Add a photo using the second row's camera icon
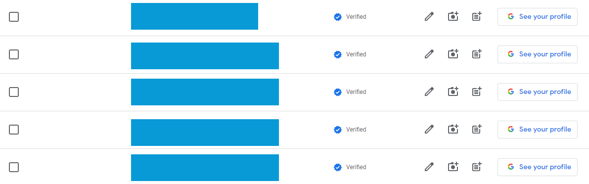 click(453, 54)
